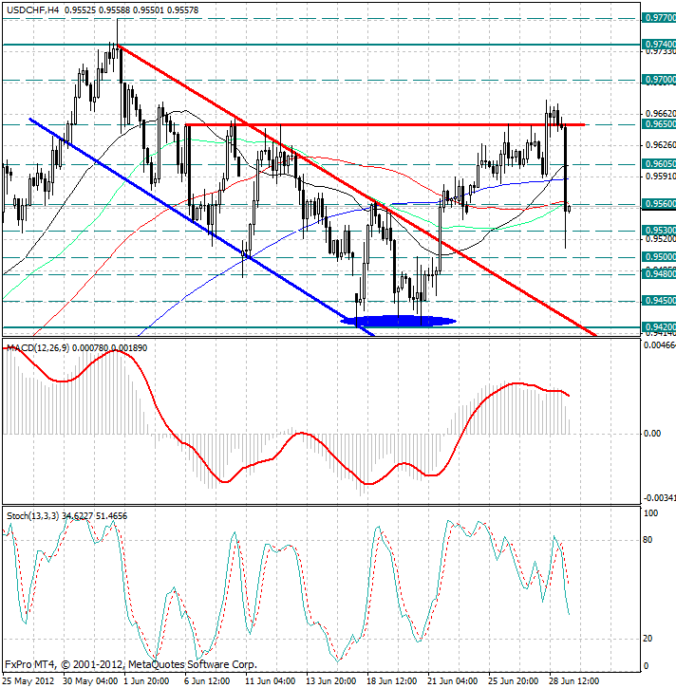Viewport: 676px width, 688px height.
Task: Click the 1 Jun 20:00 date label
Action: pyautogui.click(x=146, y=681)
